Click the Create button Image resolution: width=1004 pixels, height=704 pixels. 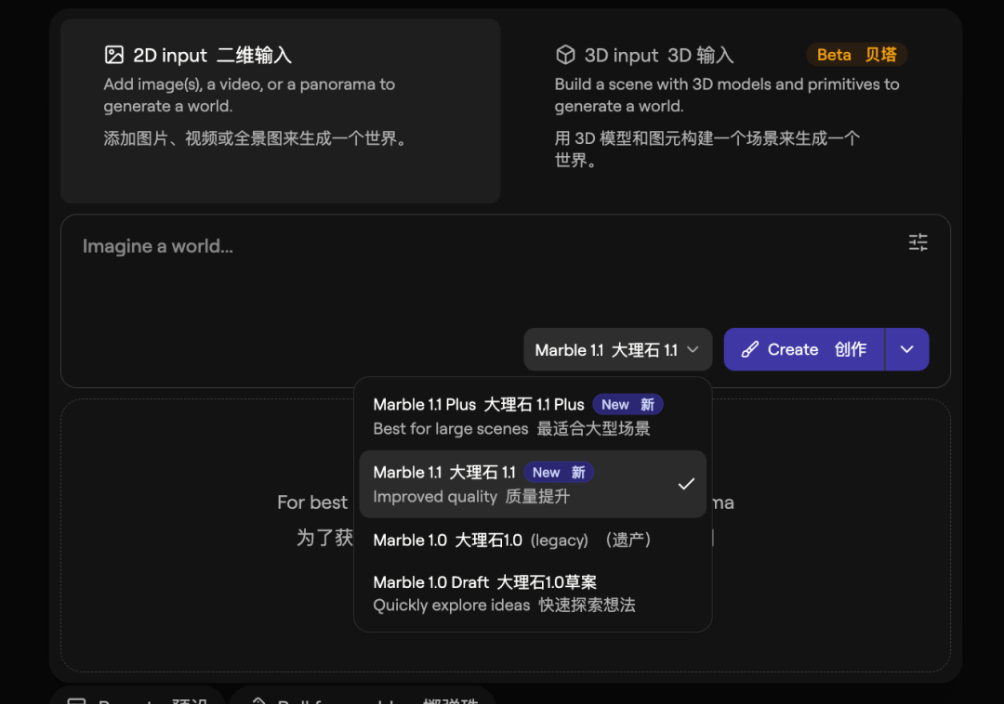point(804,349)
